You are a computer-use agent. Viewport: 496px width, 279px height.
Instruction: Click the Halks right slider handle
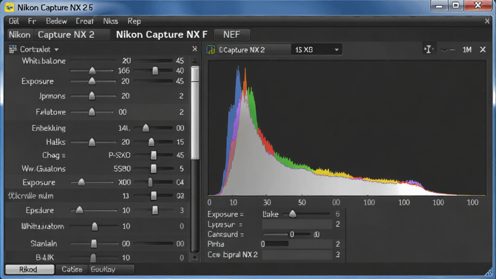coord(151,142)
